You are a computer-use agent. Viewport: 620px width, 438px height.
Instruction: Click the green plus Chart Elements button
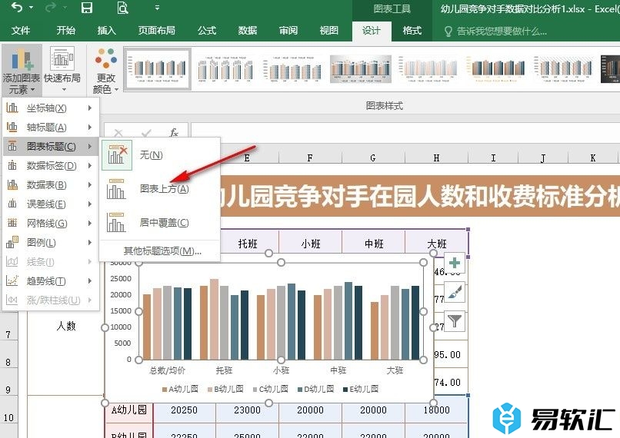(455, 263)
